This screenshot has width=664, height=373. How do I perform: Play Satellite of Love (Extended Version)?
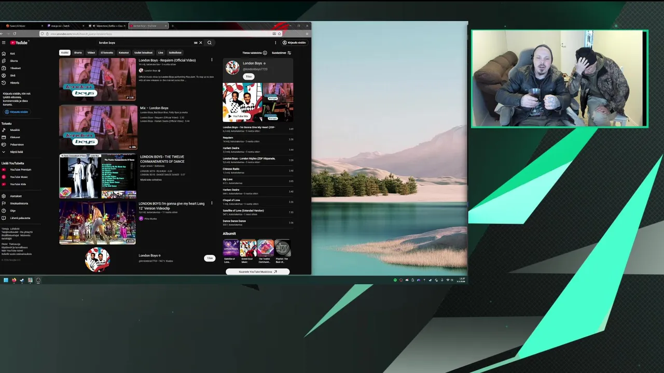tap(258, 212)
